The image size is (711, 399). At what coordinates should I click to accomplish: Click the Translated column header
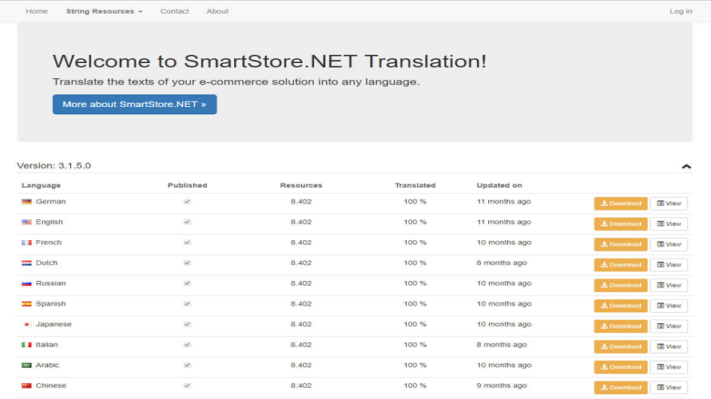click(415, 185)
